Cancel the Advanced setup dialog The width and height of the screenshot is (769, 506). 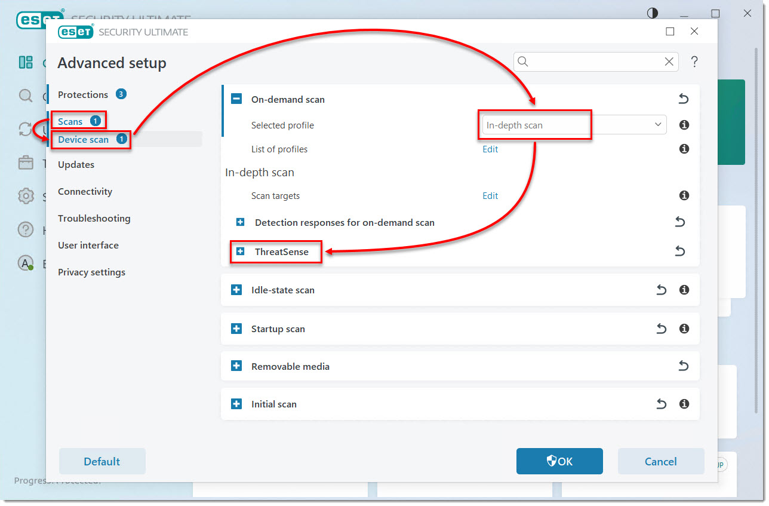(x=661, y=461)
